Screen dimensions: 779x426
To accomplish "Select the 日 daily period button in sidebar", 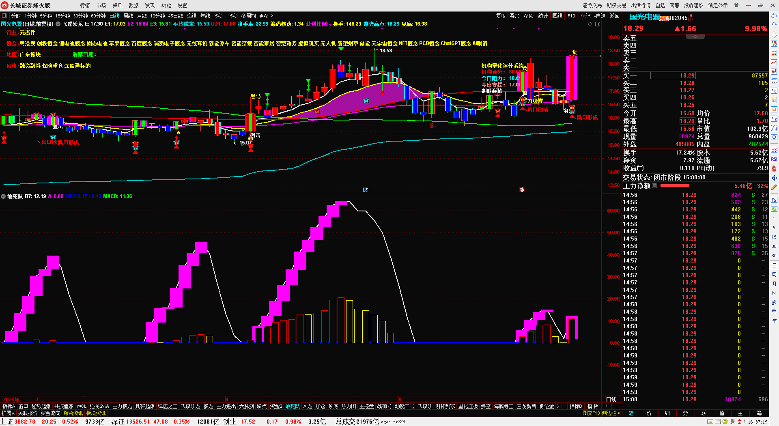I will click(x=774, y=265).
